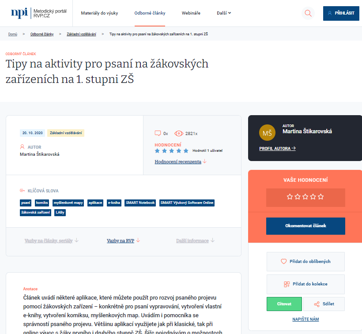The width and height of the screenshot is (362, 334).
Task: Open the PROFIL AUTORA link
Action: (x=277, y=149)
